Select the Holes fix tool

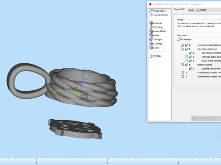click(154, 35)
